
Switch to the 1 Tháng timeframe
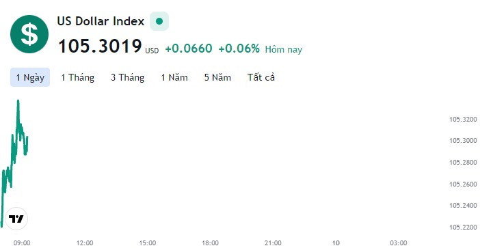(78, 77)
